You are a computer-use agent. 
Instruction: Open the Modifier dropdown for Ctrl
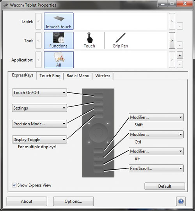pyautogui.click(x=156, y=134)
